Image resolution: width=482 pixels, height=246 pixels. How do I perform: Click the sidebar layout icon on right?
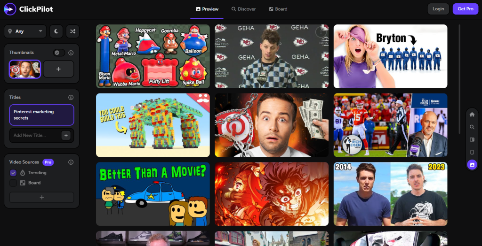click(x=472, y=139)
